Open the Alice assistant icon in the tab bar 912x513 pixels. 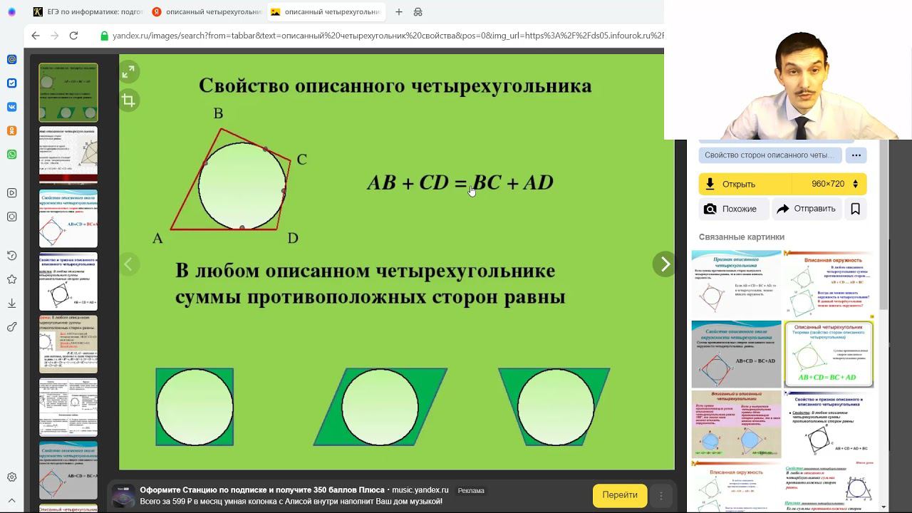point(11,12)
